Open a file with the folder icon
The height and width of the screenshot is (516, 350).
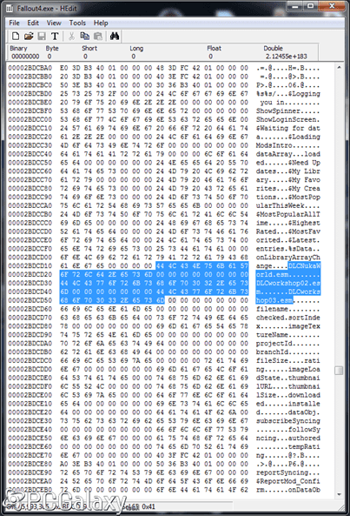pos(29,36)
